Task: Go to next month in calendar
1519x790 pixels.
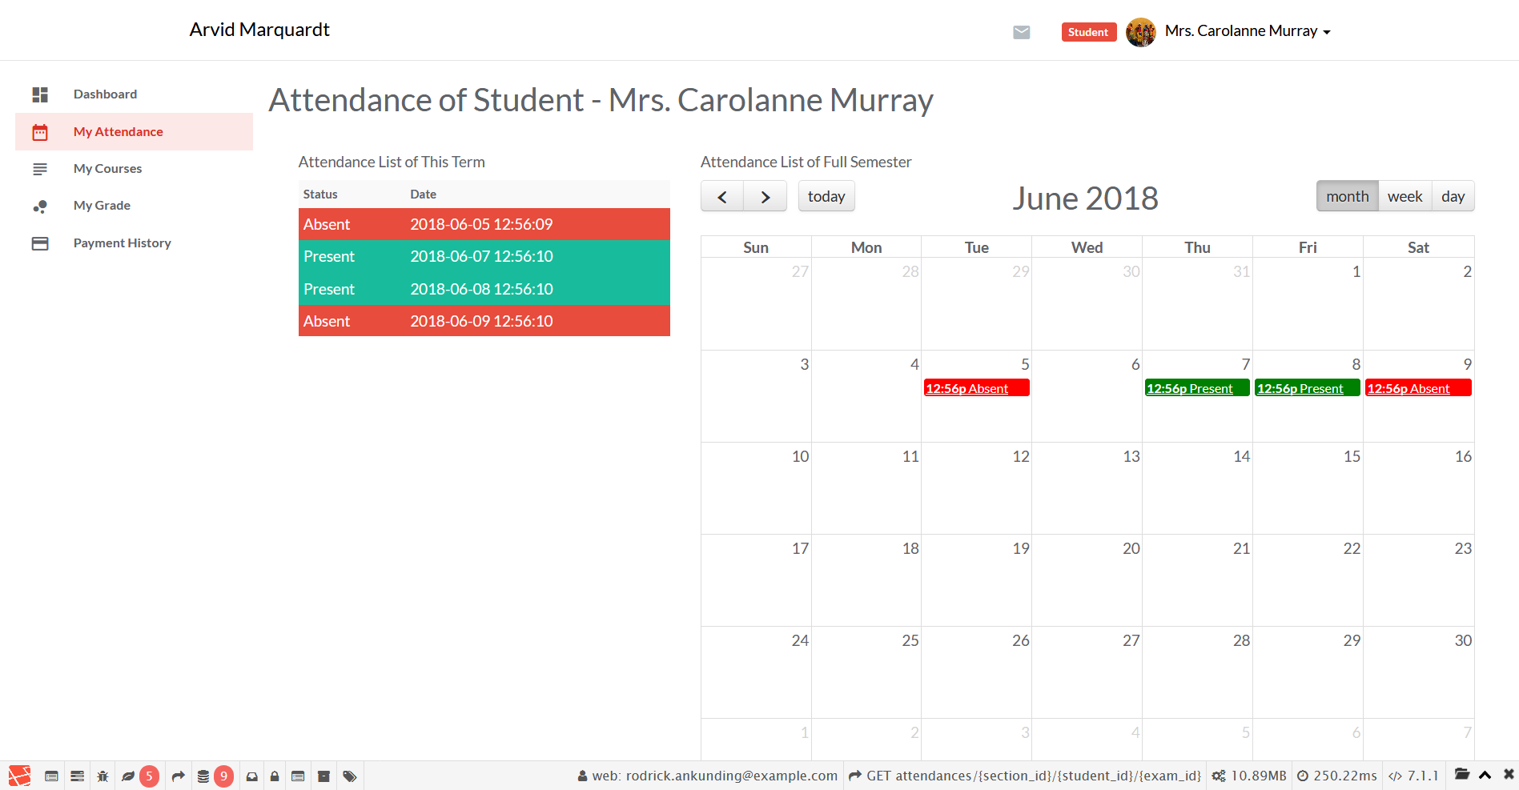Action: [766, 197]
